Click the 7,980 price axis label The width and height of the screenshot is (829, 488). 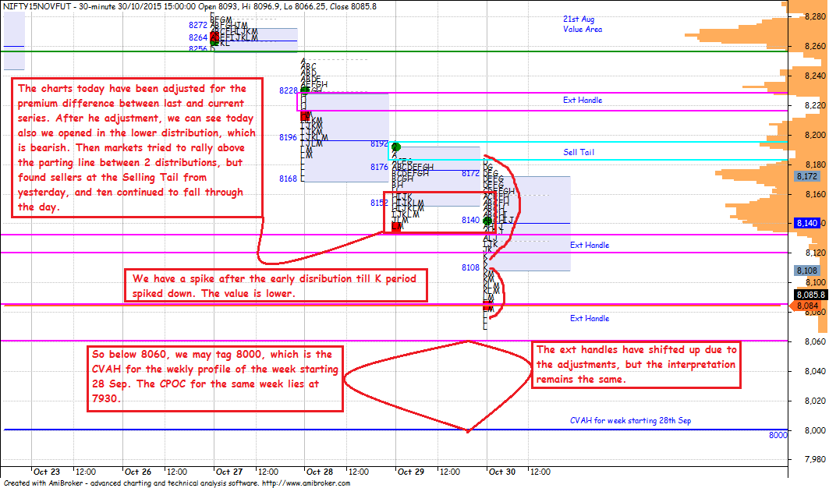815,459
